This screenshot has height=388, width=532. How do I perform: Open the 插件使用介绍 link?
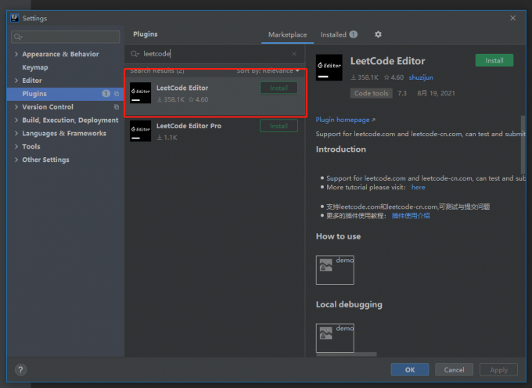[411, 216]
